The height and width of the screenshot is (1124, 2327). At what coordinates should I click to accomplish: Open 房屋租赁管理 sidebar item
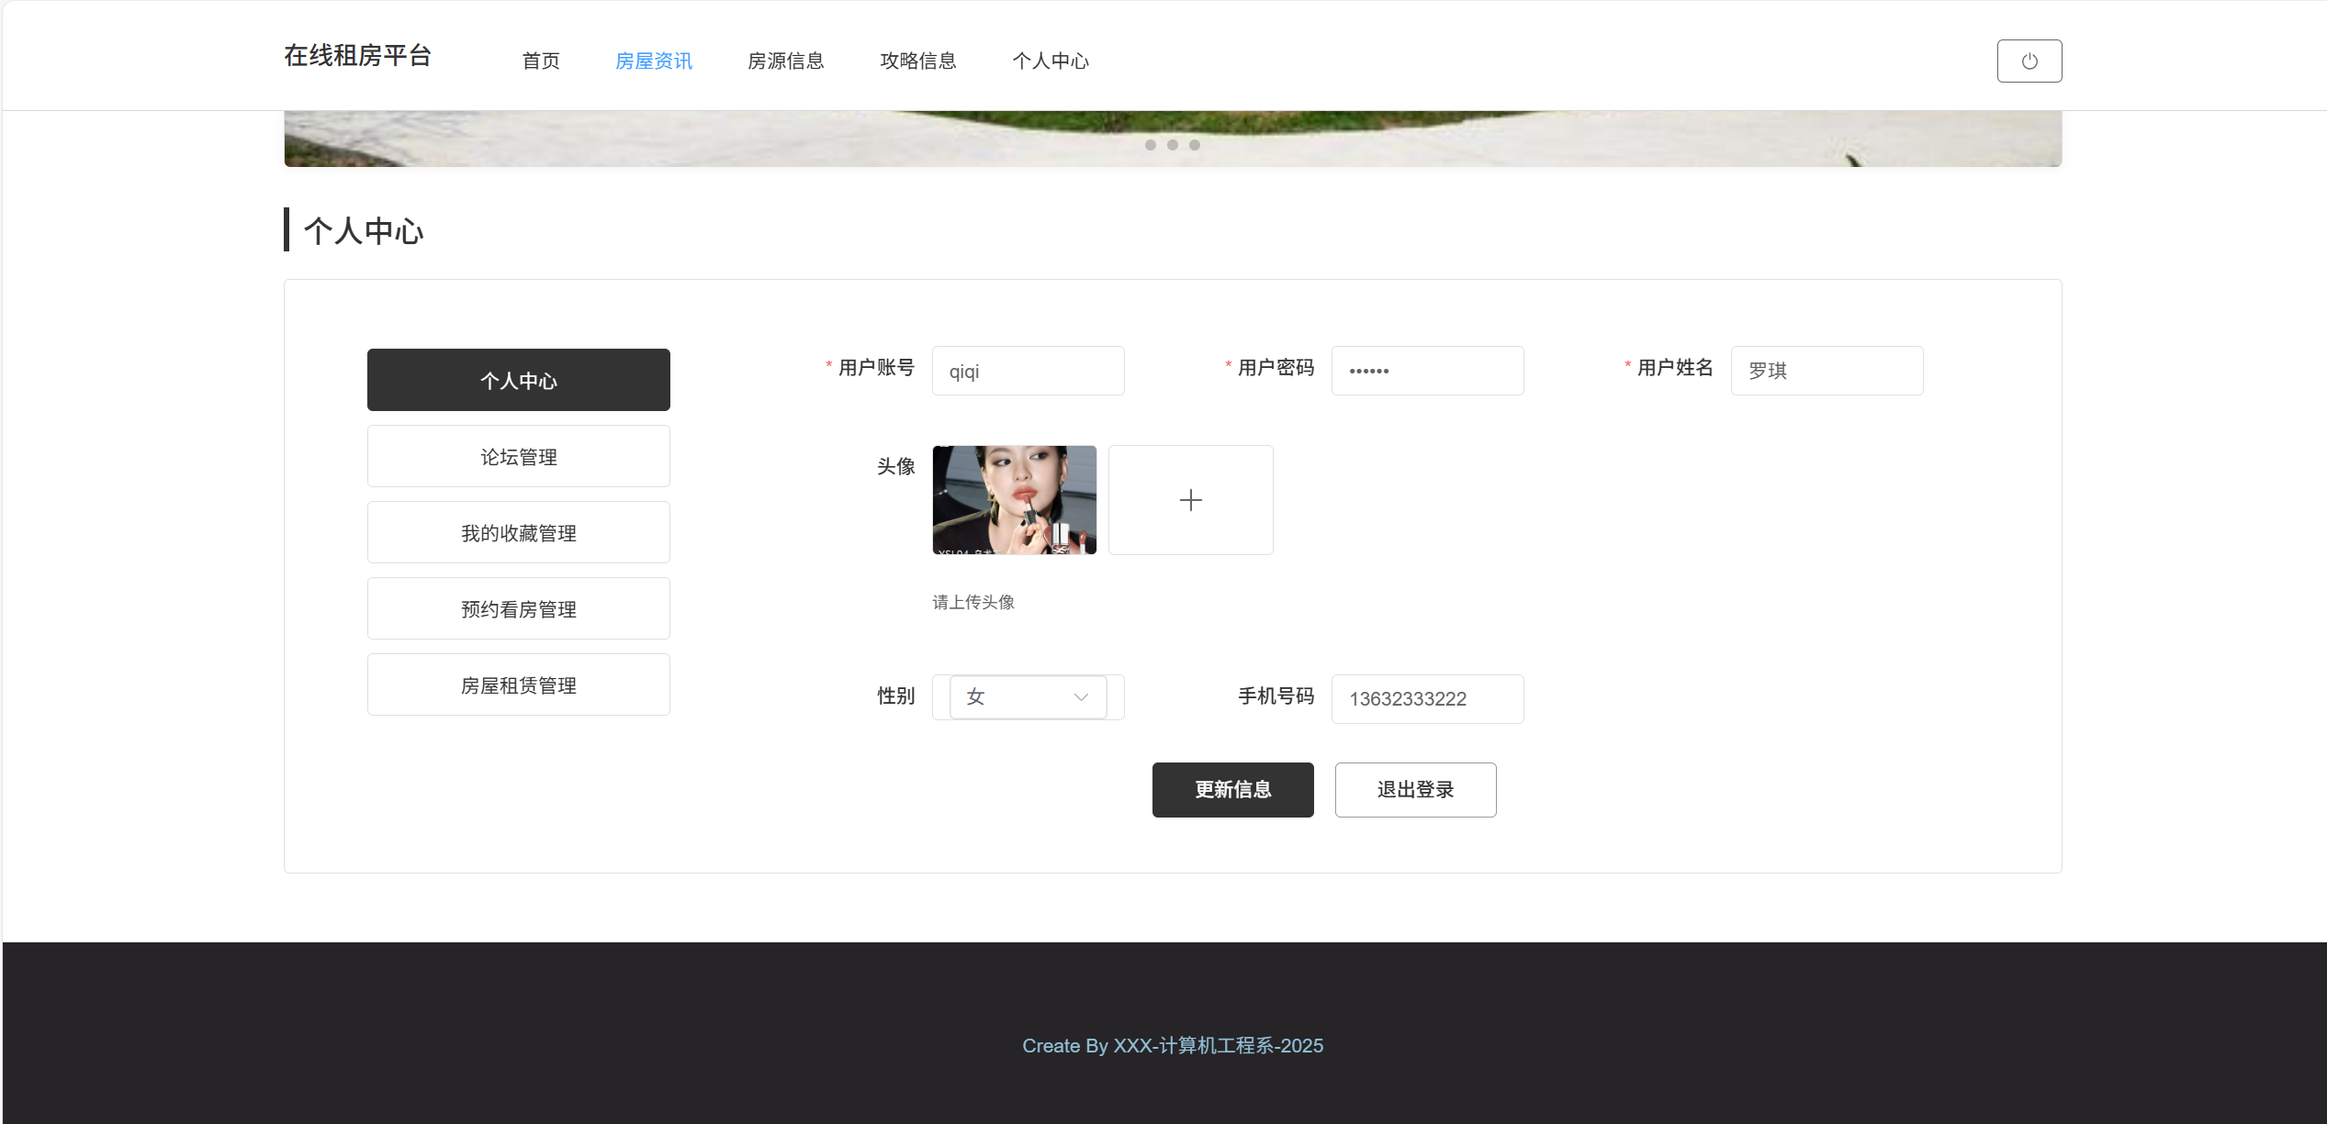point(518,684)
